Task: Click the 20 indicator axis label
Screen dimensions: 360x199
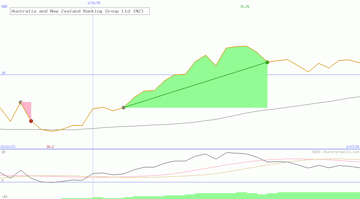Action: (x=3, y=152)
